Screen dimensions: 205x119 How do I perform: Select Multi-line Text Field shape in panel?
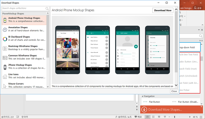[189, 55]
